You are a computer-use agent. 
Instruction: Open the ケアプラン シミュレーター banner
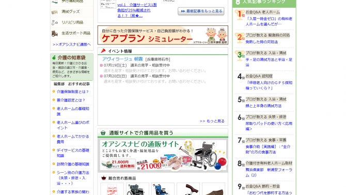coord(163,35)
